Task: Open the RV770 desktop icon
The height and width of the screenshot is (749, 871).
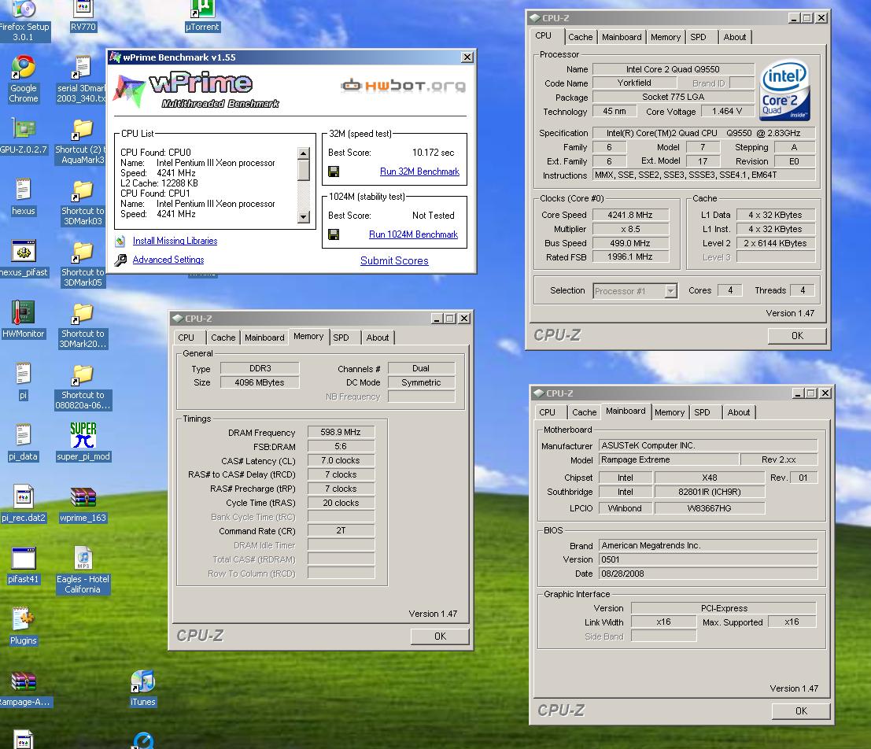Action: (x=83, y=9)
